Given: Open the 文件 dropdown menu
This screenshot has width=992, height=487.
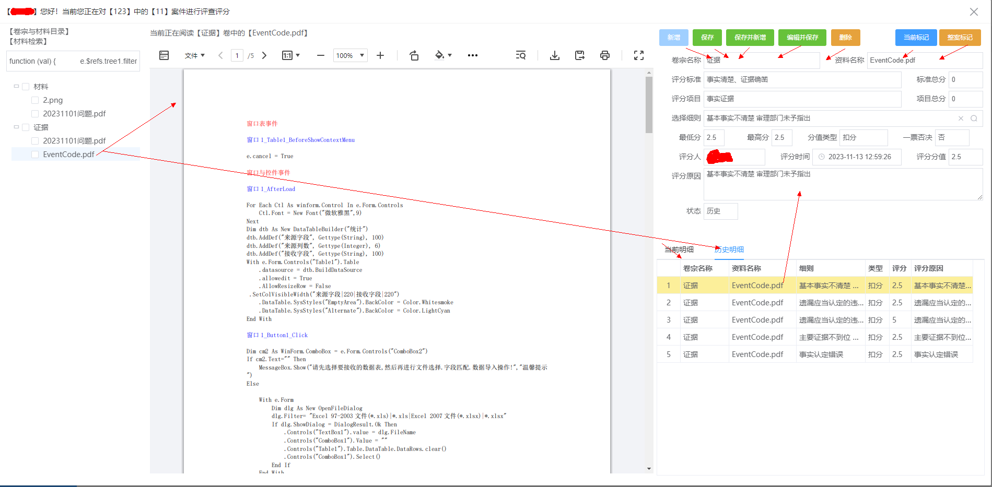Looking at the screenshot, I should [x=194, y=55].
